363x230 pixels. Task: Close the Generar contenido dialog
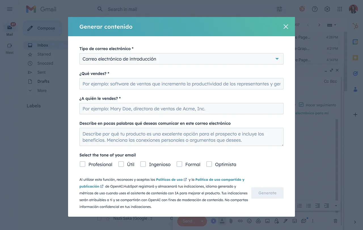point(286,27)
